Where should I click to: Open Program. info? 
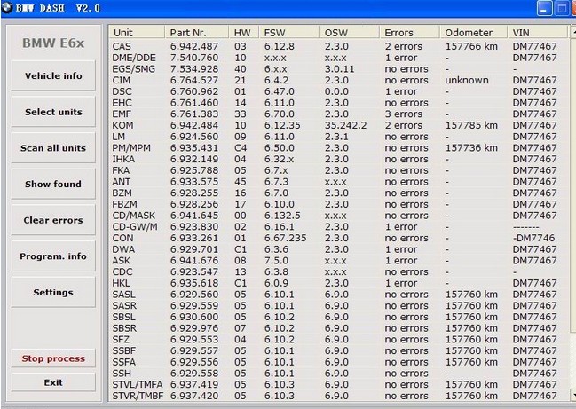pyautogui.click(x=53, y=256)
